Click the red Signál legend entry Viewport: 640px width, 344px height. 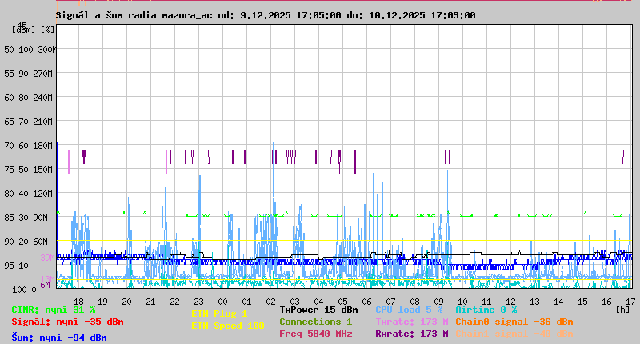point(67,322)
